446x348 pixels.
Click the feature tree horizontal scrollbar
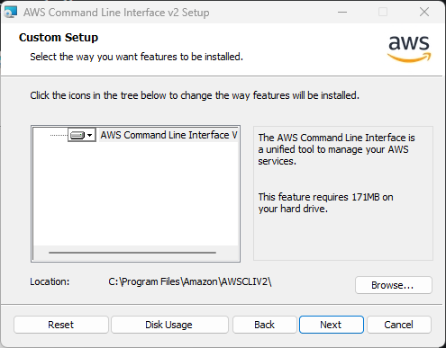[x=132, y=253]
